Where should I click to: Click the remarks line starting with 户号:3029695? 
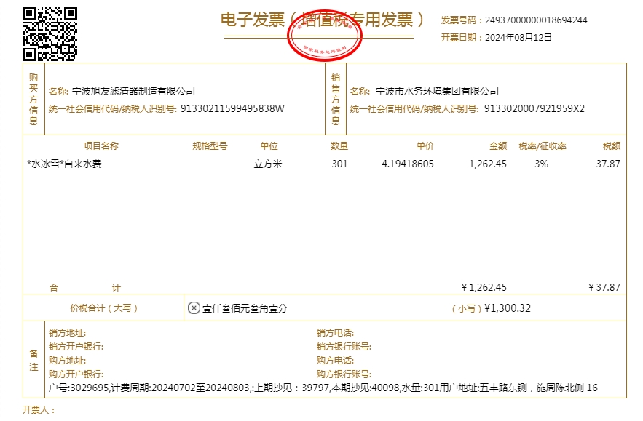coord(323,388)
